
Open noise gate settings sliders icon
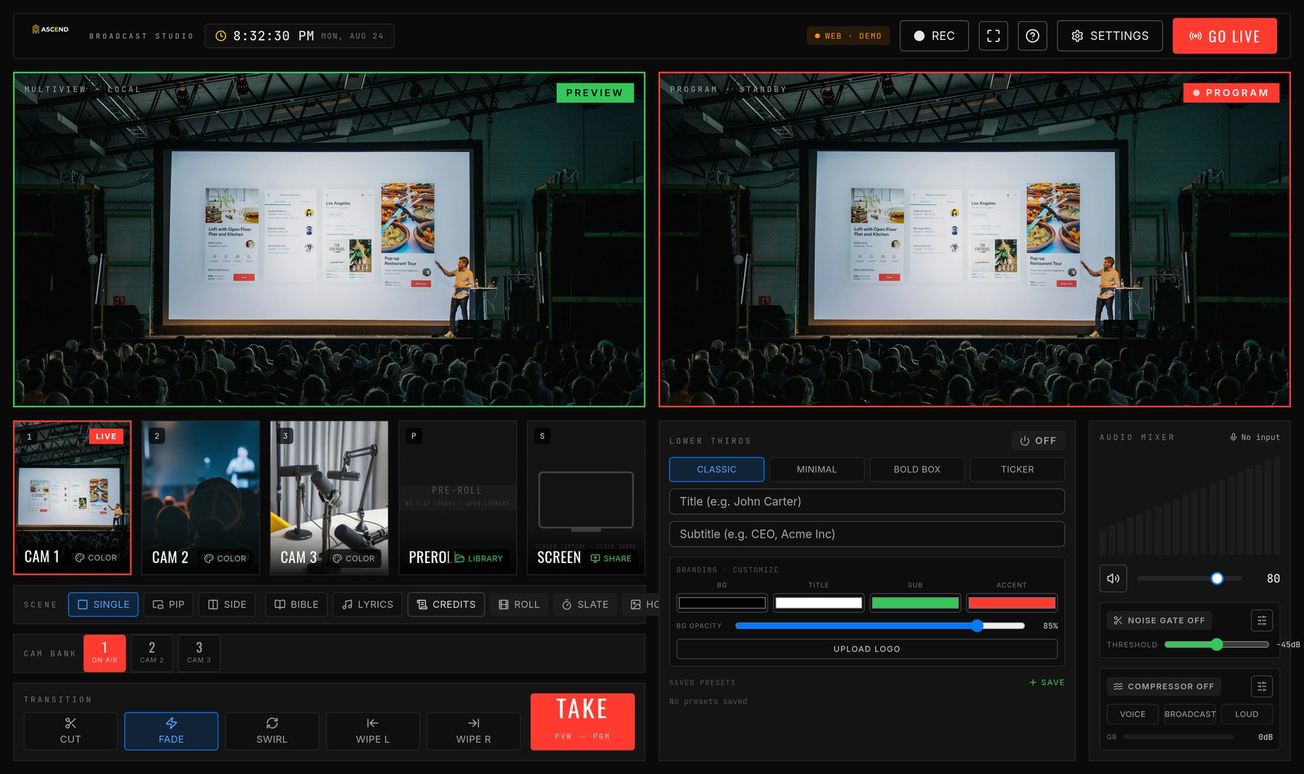point(1262,620)
